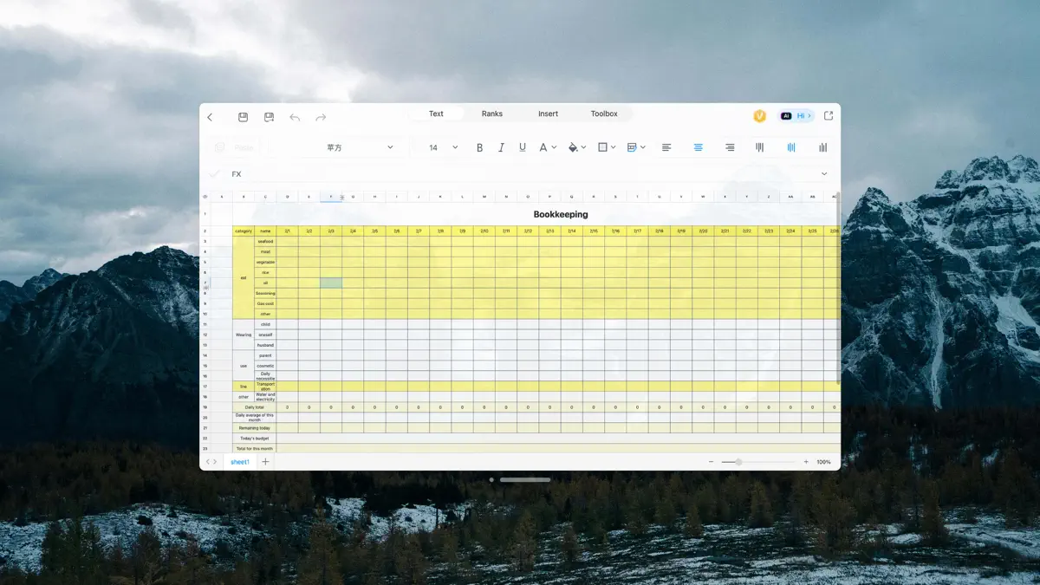Image resolution: width=1040 pixels, height=585 pixels.
Task: Add a new sheet with the plus button
Action: 264,461
